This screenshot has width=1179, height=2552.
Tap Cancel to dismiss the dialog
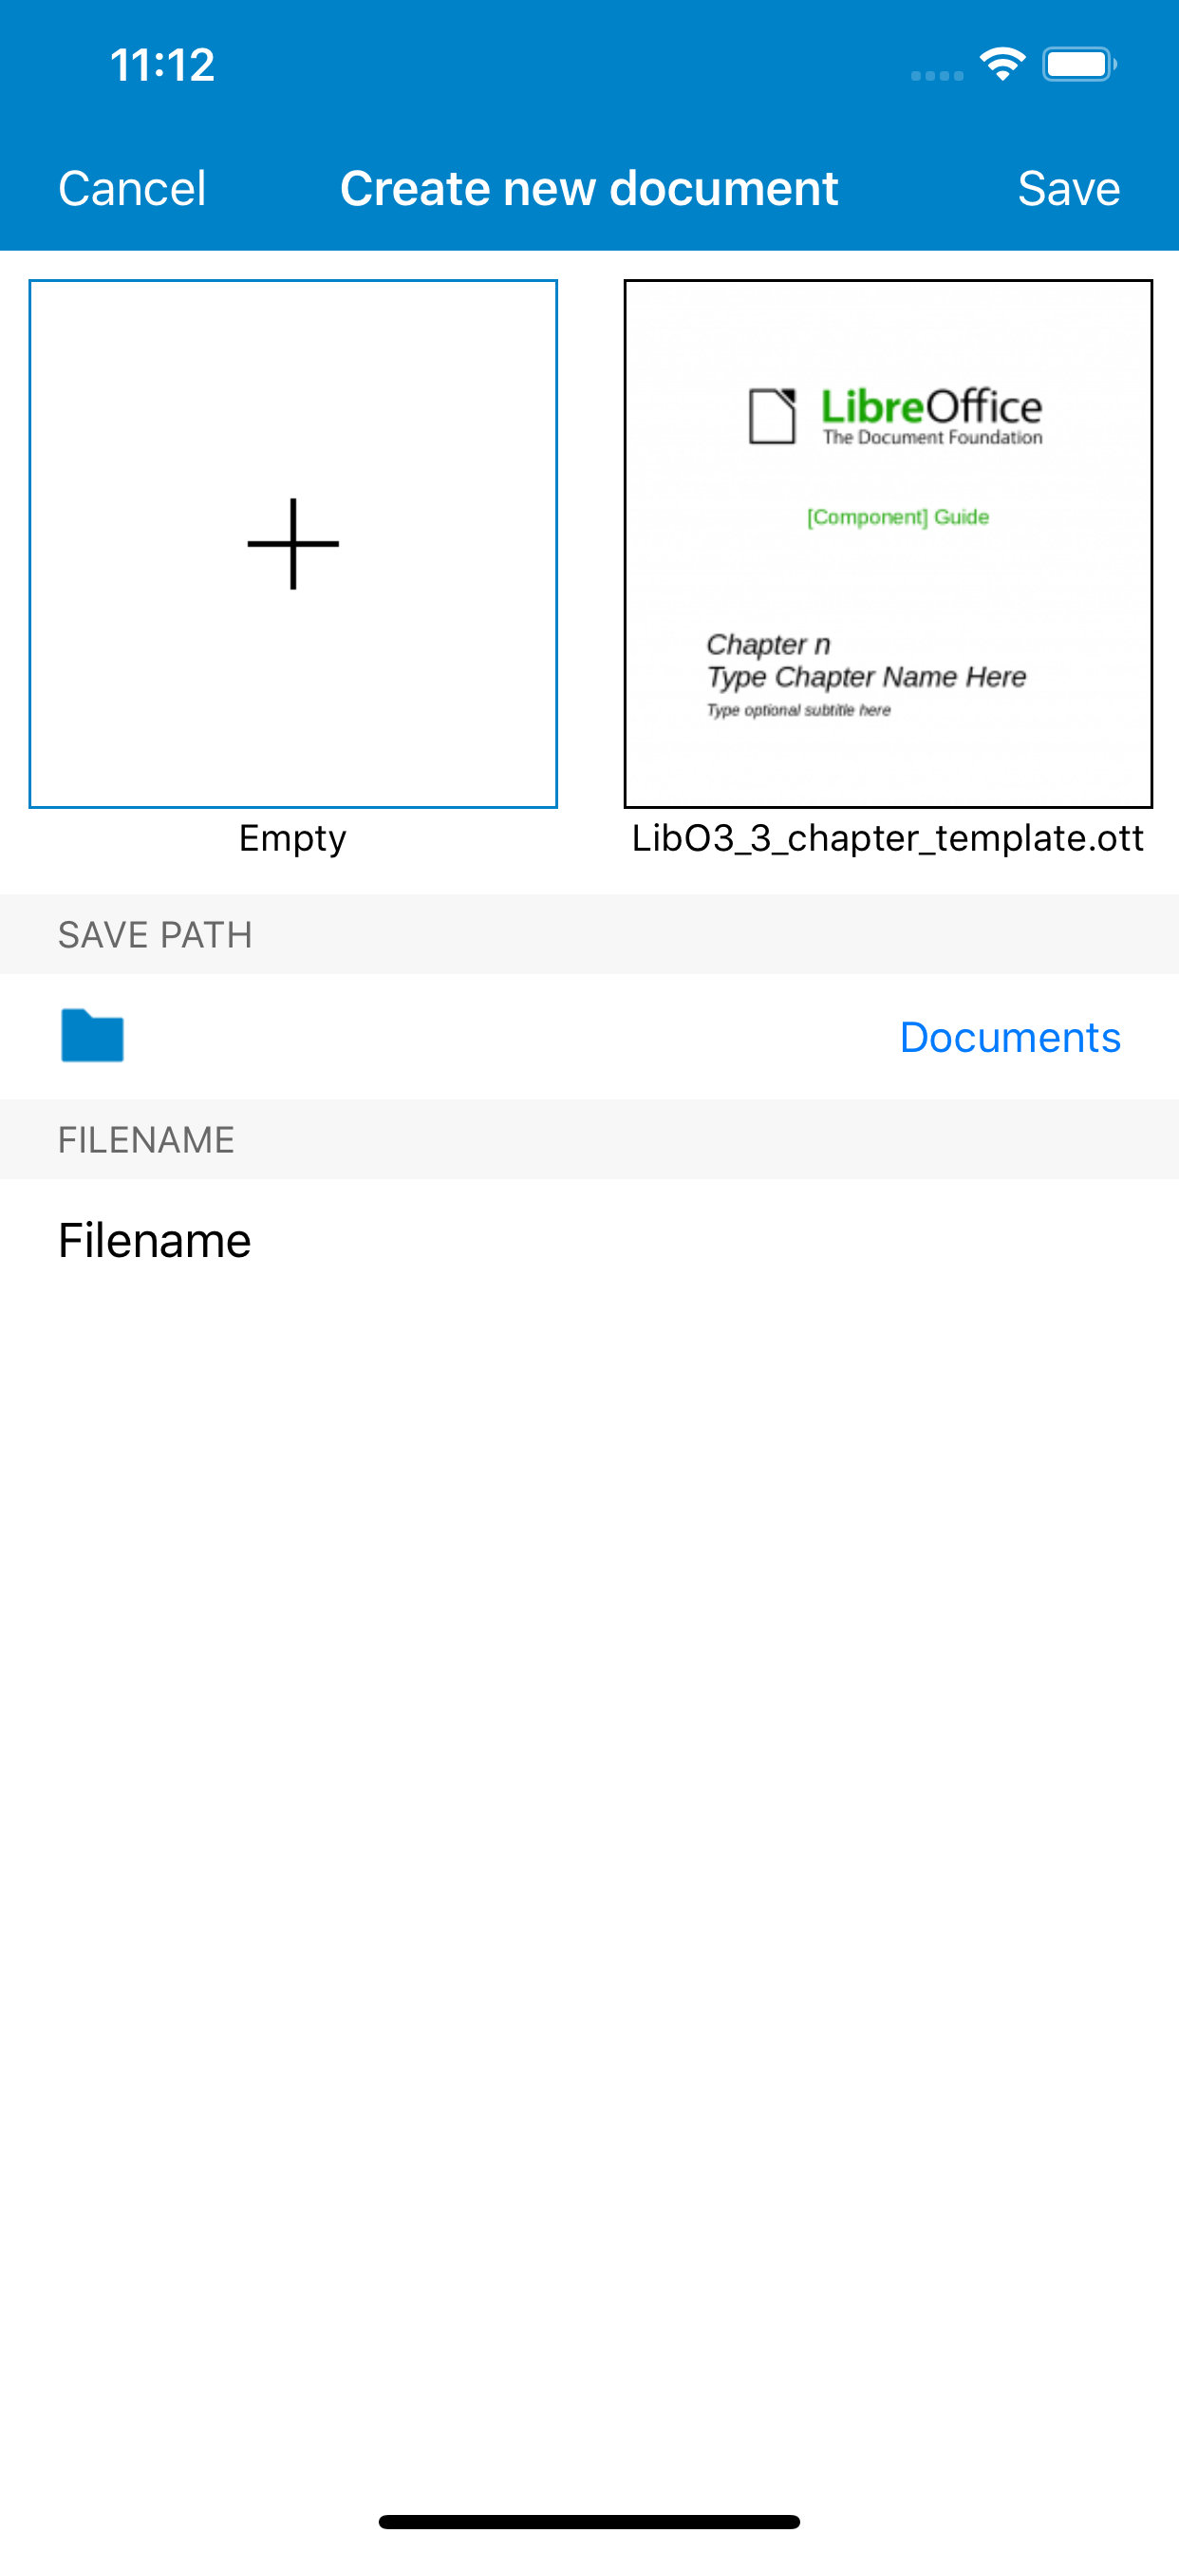point(131,187)
